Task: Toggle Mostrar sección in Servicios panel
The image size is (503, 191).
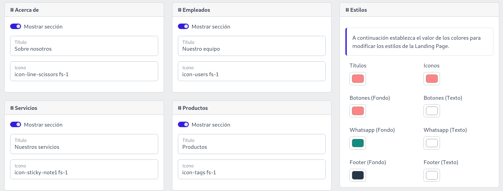Action: click(x=16, y=124)
